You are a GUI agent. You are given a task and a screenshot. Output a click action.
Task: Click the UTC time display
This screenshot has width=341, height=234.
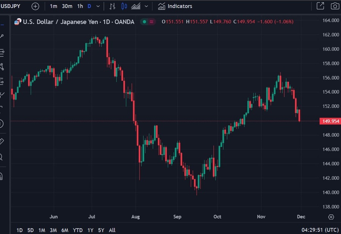click(320, 230)
